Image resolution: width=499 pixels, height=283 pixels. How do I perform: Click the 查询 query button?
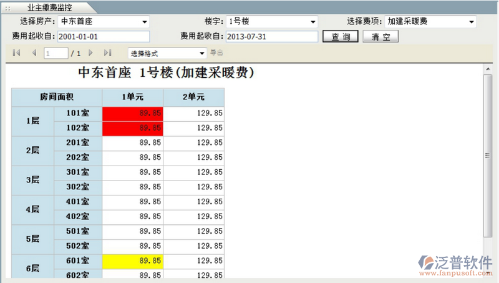[341, 36]
